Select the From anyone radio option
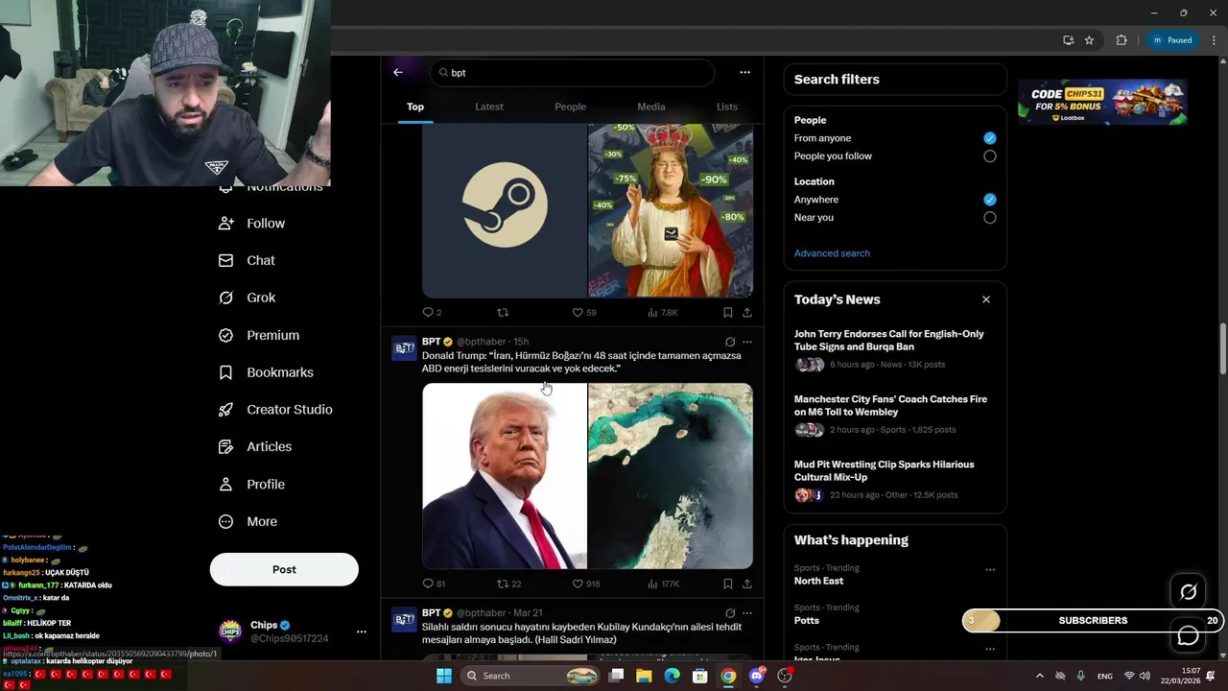This screenshot has width=1228, height=691. [989, 138]
